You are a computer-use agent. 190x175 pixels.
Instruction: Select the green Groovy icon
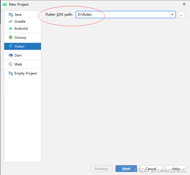(11, 37)
